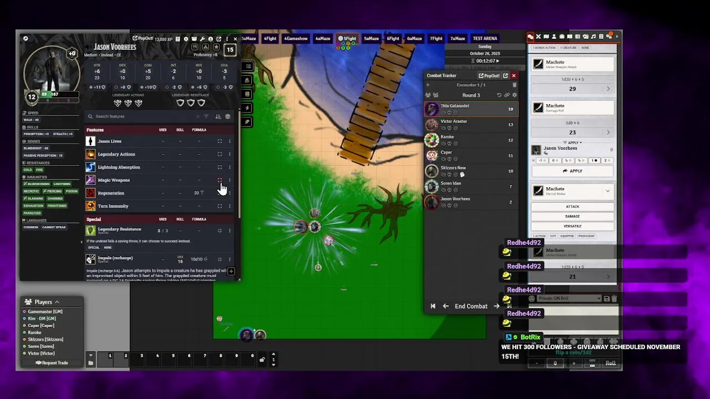The image size is (710, 399).
Task: Click the Jason Voorhees portrait image
Action: (52, 68)
